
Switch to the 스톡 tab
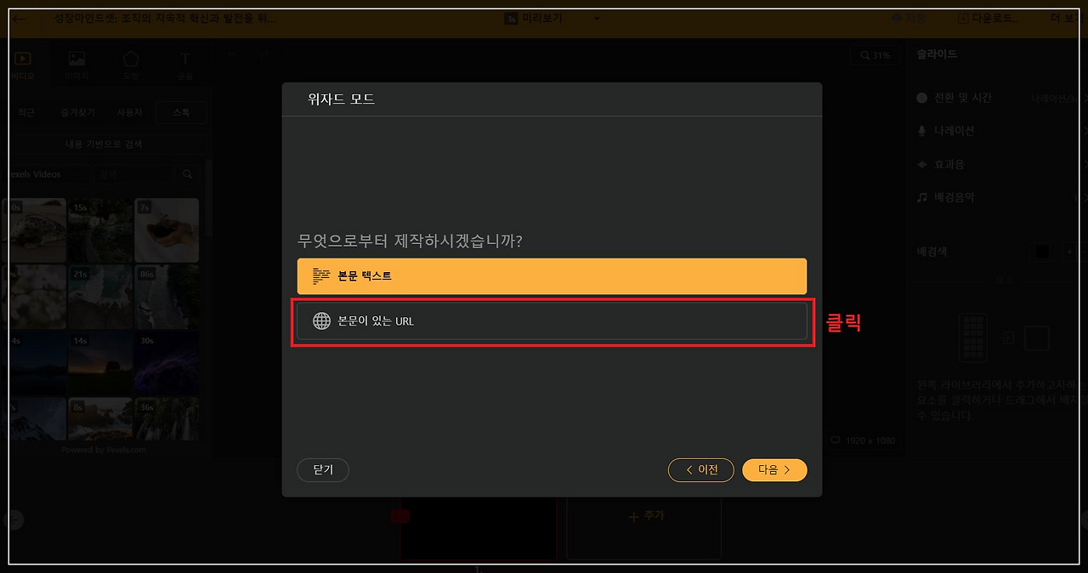coord(181,112)
